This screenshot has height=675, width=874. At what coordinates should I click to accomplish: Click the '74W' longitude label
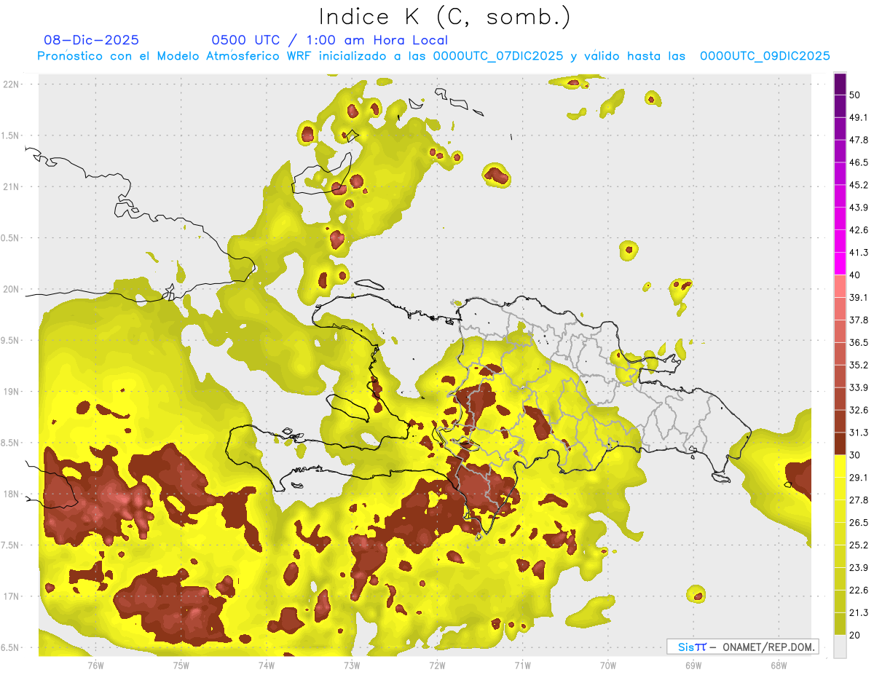(x=267, y=665)
